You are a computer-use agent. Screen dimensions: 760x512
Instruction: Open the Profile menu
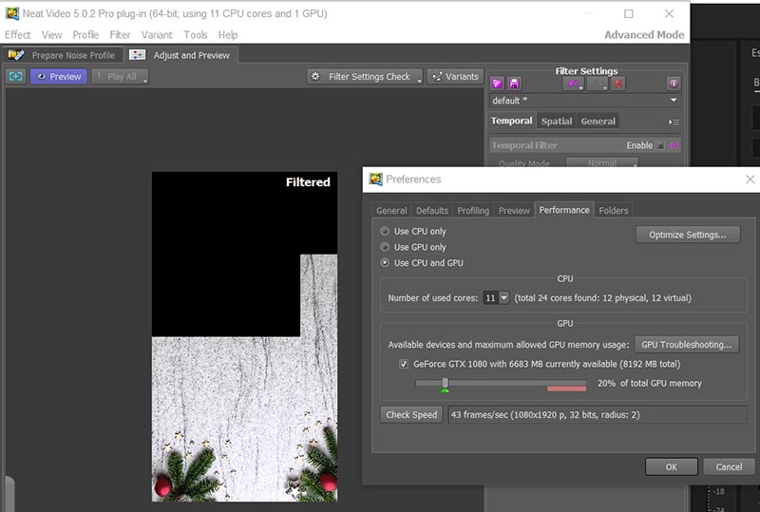pos(85,35)
